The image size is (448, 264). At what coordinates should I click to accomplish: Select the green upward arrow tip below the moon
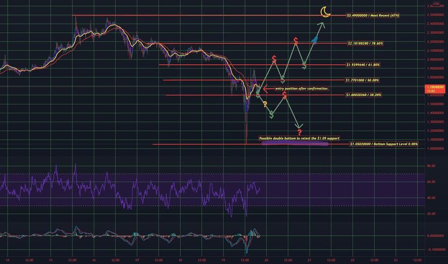[x=322, y=24]
